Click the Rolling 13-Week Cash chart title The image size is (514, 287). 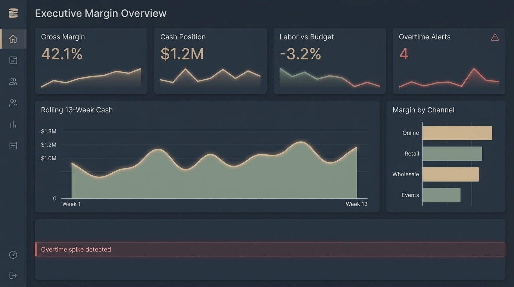point(77,110)
